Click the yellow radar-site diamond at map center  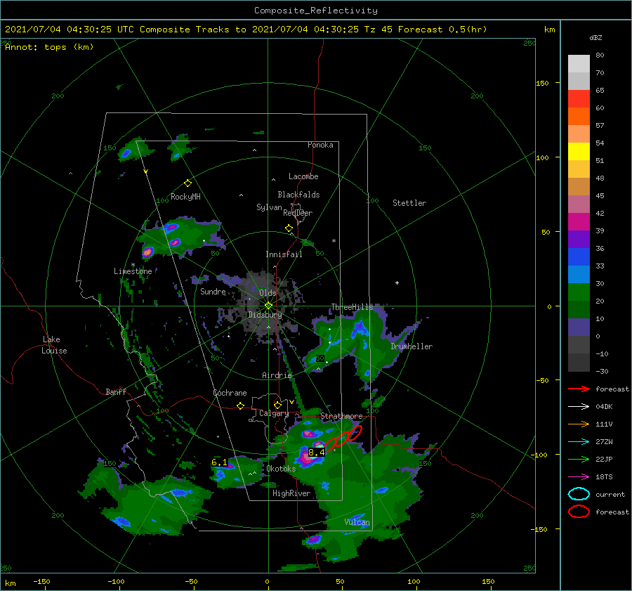[x=268, y=306]
